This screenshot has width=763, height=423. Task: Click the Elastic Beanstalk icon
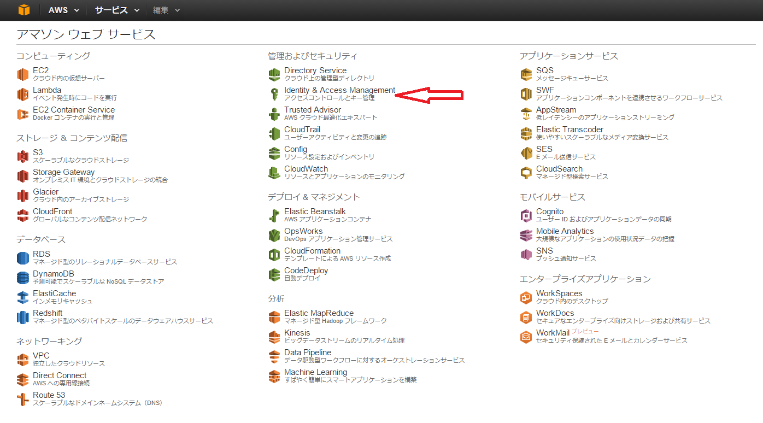pos(274,215)
